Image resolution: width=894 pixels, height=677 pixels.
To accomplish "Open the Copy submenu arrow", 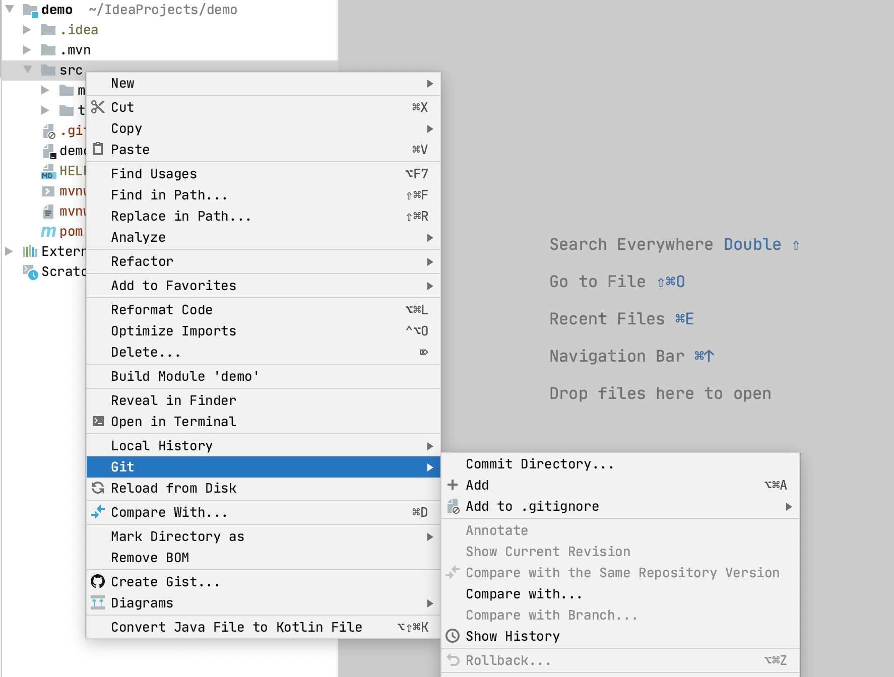I will (430, 128).
